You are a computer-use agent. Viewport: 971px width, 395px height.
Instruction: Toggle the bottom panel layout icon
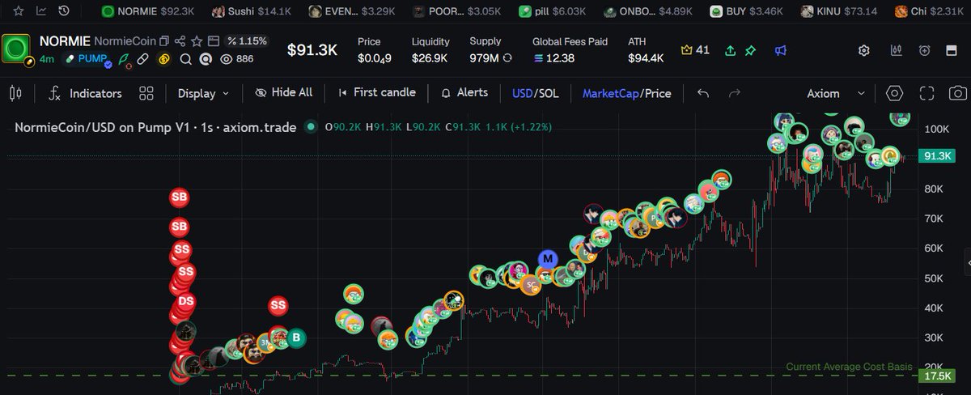click(952, 50)
